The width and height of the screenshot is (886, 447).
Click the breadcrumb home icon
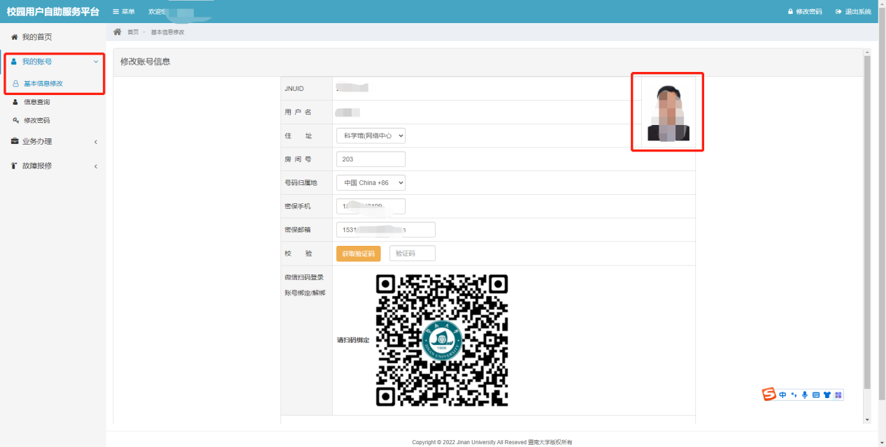(117, 32)
